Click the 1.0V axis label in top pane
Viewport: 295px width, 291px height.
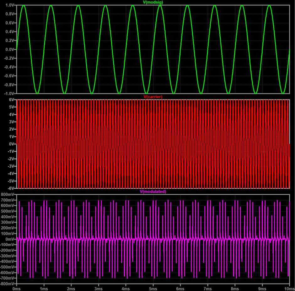10,5
